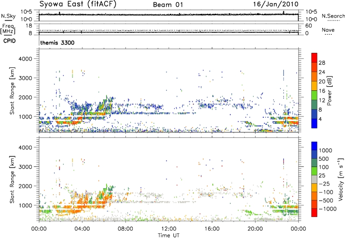This screenshot has height=238, width=345.
Task: Click the '4' power scale value
Action: click(x=320, y=119)
